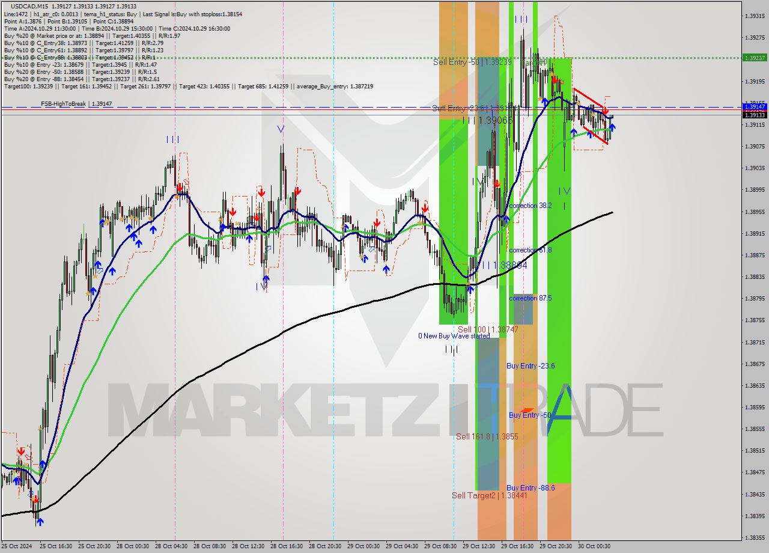The width and height of the screenshot is (769, 553).
Task: Select the '29 Oct 08:30' time axis label
Action: pyautogui.click(x=440, y=546)
